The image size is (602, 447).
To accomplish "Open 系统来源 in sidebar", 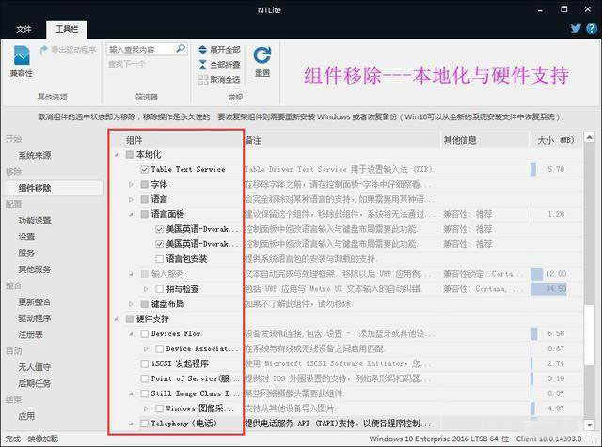I will pyautogui.click(x=35, y=155).
